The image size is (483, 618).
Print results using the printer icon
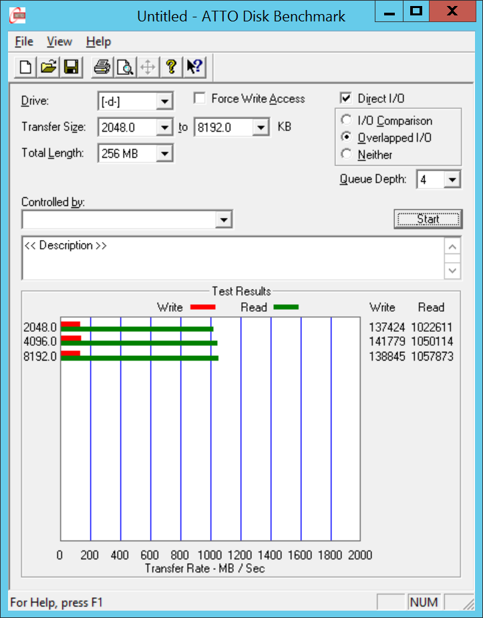point(102,67)
